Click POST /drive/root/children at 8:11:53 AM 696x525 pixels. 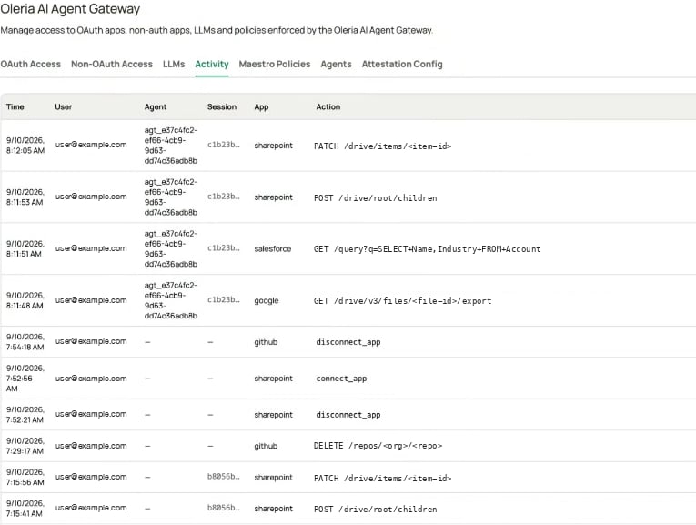click(x=375, y=198)
